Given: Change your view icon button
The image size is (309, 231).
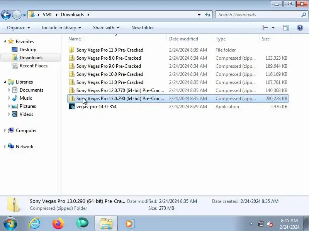Looking at the screenshot, I should coord(265,28).
